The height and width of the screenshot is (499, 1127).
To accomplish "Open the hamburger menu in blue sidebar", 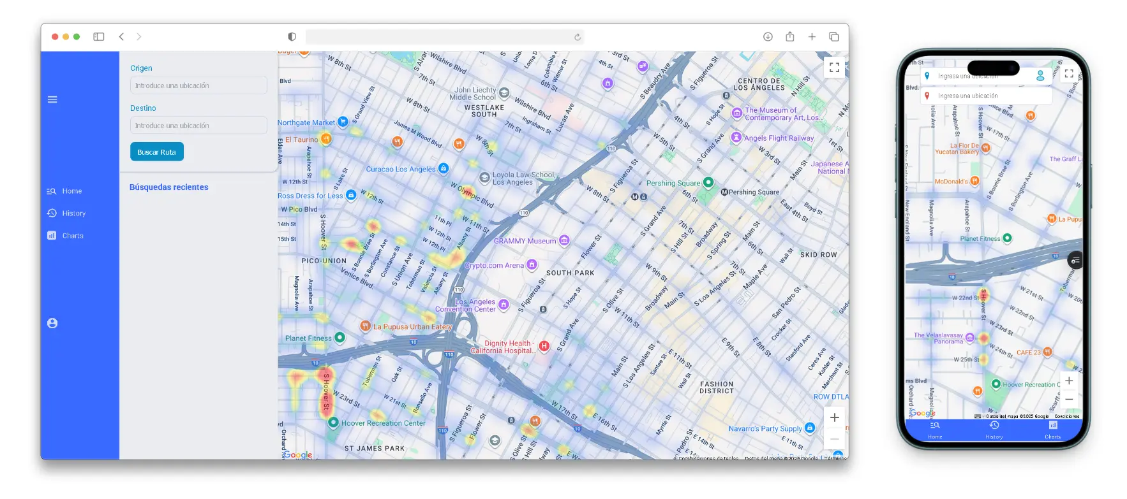I will point(52,99).
